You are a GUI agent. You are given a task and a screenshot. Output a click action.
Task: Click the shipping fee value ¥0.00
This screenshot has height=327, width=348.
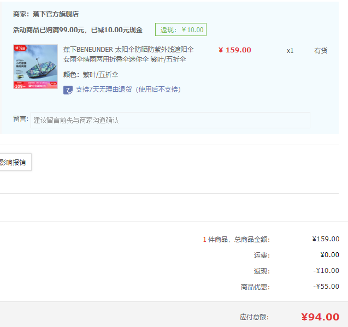pos(329,255)
